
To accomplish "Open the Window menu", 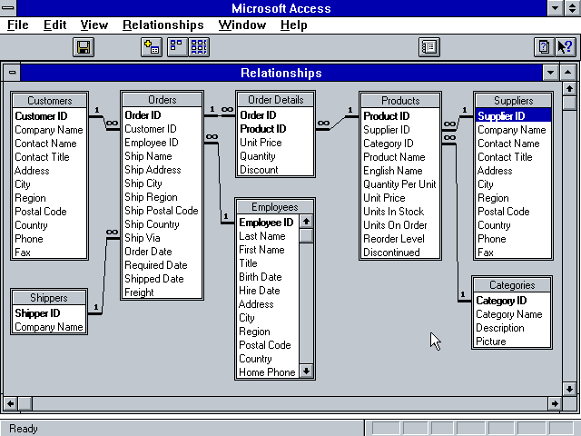I will tap(242, 25).
